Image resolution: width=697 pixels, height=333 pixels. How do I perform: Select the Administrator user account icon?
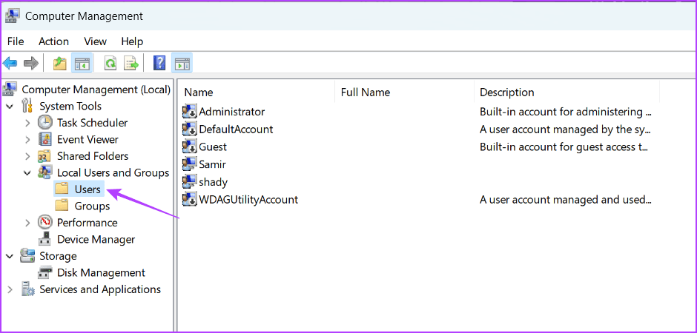tap(190, 112)
